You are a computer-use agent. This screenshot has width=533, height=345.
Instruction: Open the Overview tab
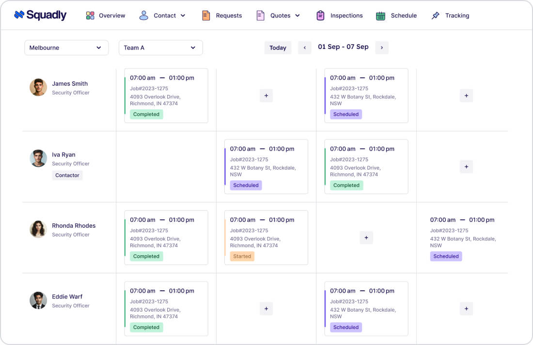point(112,16)
